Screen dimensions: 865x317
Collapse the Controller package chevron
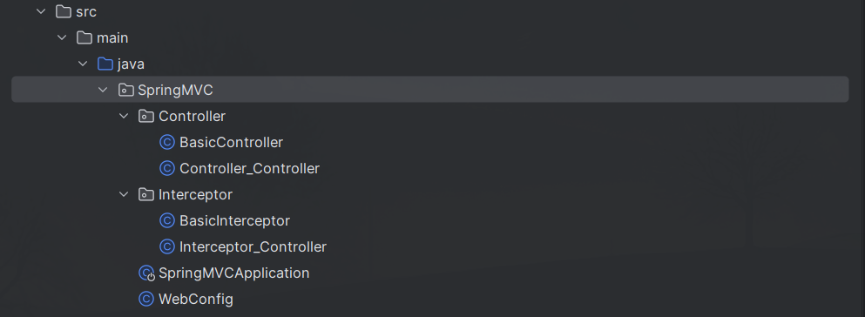click(x=124, y=117)
